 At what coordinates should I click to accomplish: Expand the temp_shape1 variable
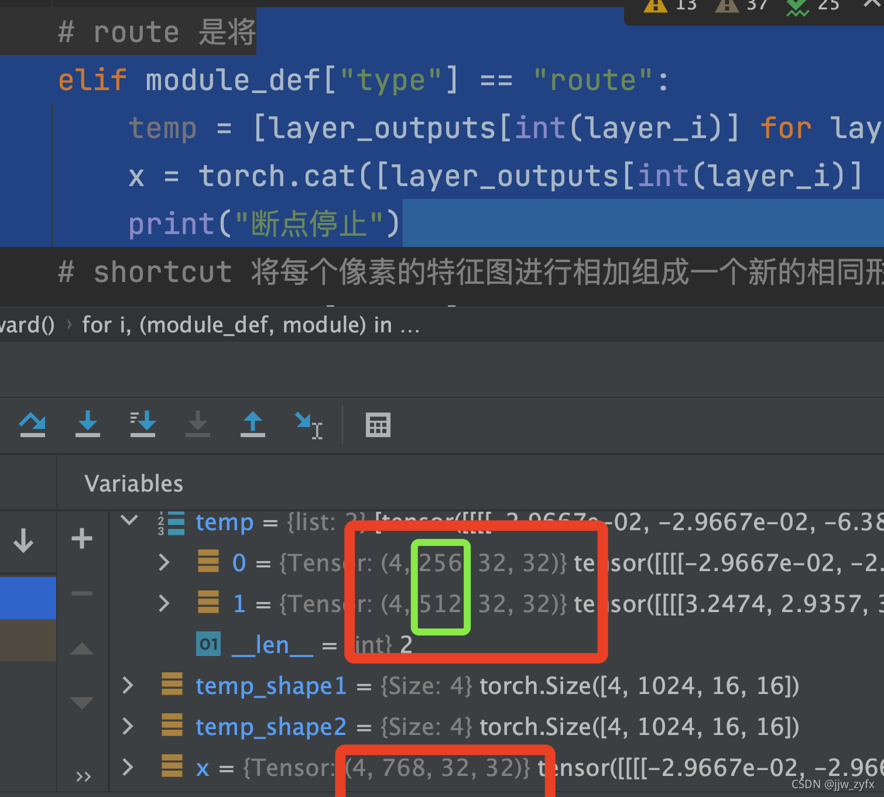[128, 685]
